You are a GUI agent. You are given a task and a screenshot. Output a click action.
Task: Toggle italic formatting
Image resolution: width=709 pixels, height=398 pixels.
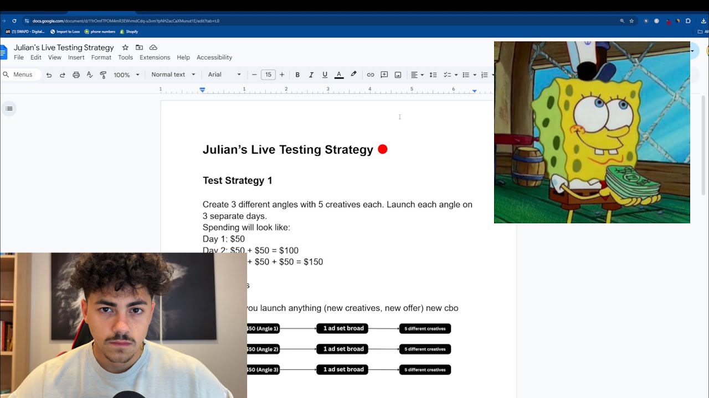311,75
